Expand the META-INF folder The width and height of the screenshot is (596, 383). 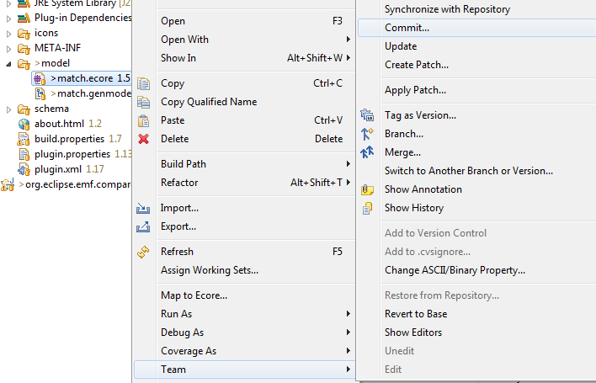click(8, 49)
